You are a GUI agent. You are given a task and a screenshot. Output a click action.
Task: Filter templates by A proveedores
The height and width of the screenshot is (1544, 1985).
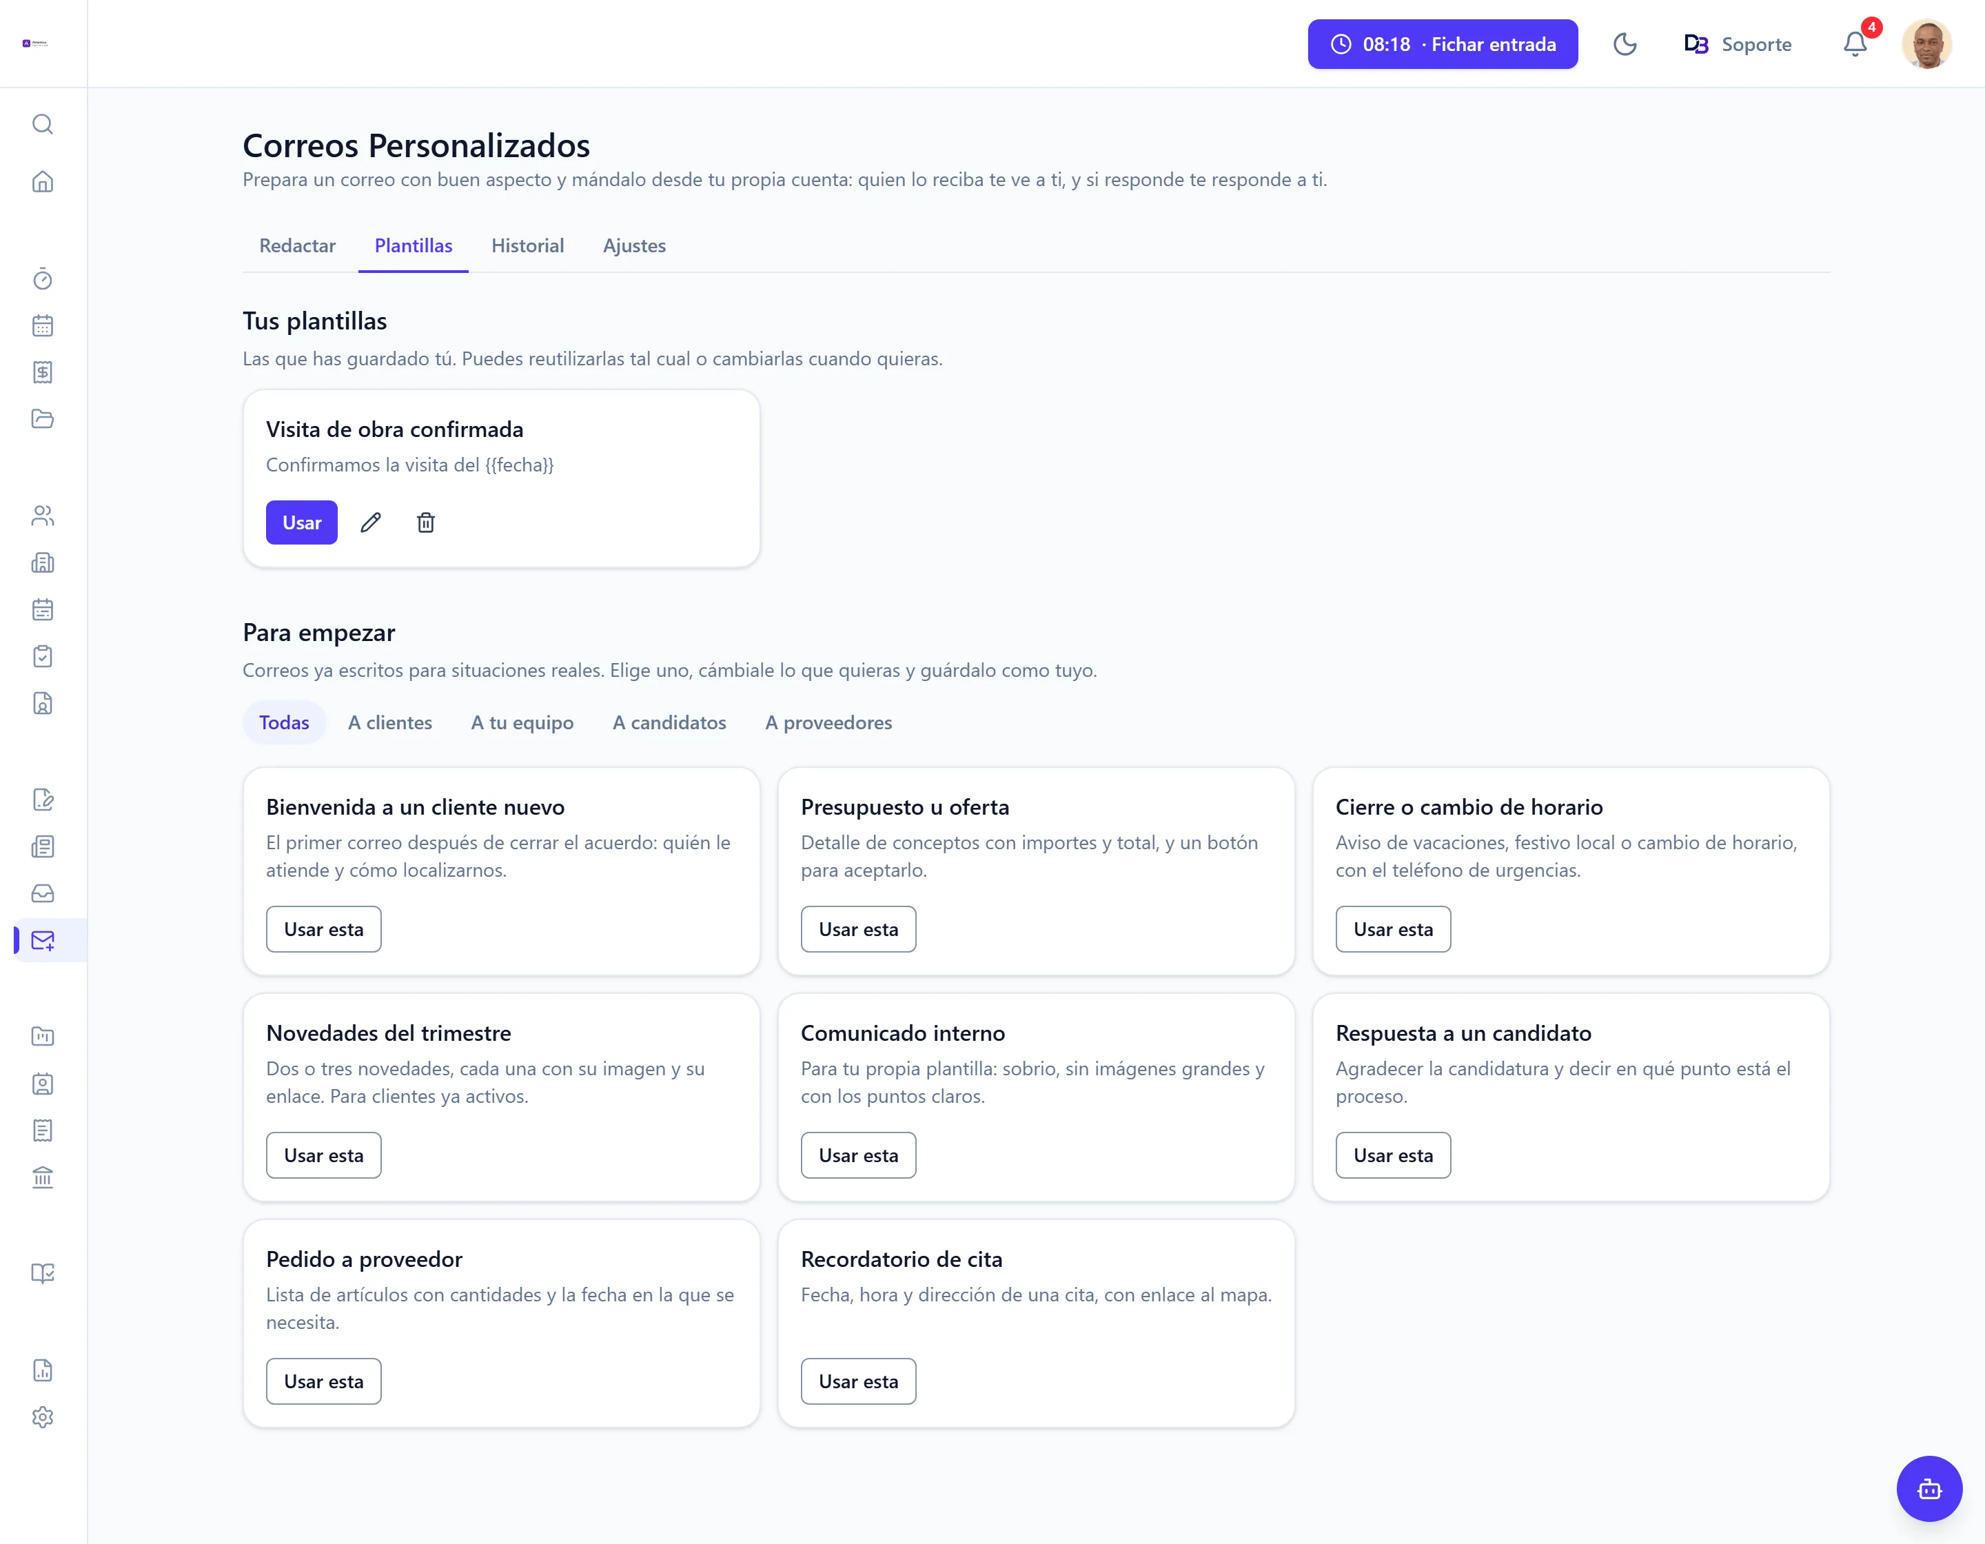[x=828, y=722]
